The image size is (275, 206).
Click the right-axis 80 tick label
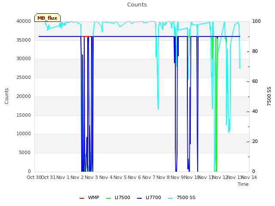point(255,51)
